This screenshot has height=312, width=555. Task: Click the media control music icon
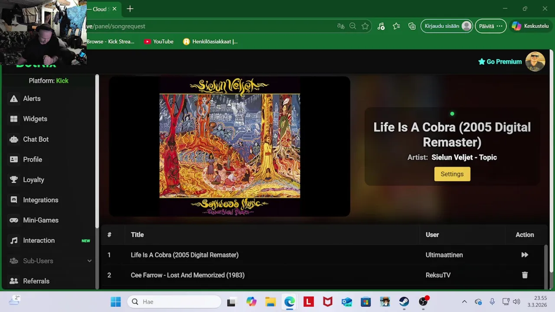coord(381,26)
